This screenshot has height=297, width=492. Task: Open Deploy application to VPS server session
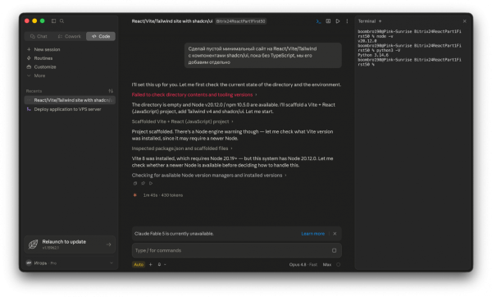click(70, 109)
